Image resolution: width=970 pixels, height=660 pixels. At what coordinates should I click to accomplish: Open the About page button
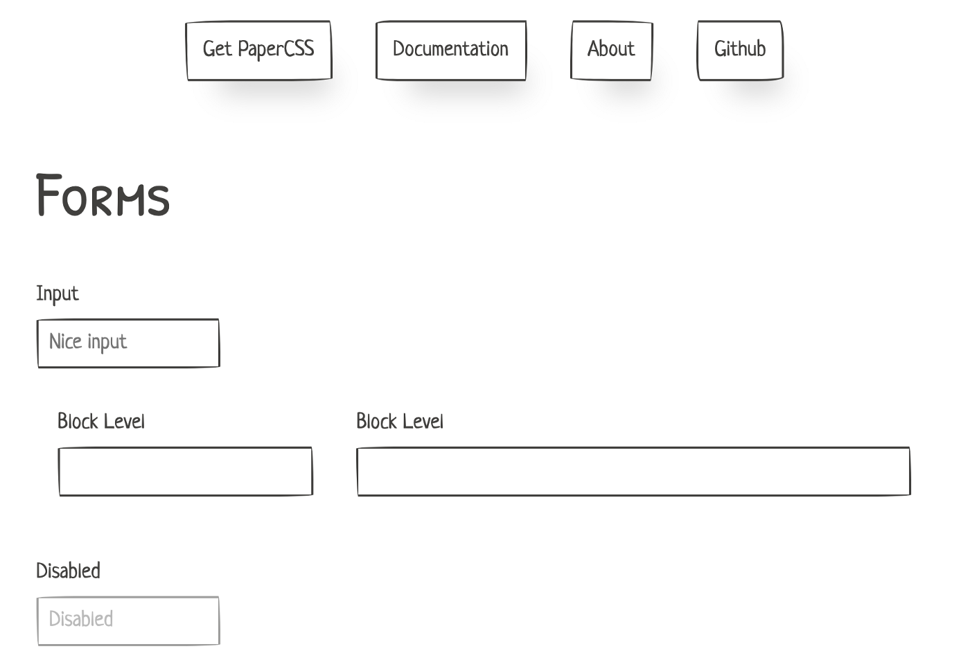(x=612, y=51)
